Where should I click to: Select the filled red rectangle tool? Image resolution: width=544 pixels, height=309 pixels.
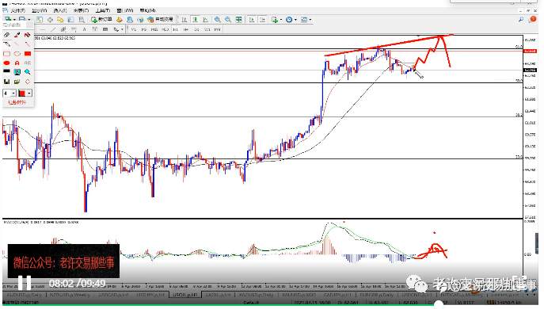point(28,53)
